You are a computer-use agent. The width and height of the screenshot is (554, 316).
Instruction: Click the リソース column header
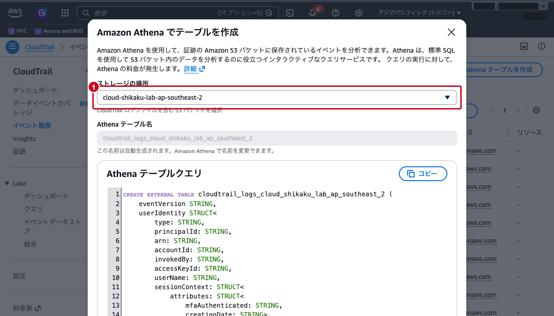pos(530,133)
